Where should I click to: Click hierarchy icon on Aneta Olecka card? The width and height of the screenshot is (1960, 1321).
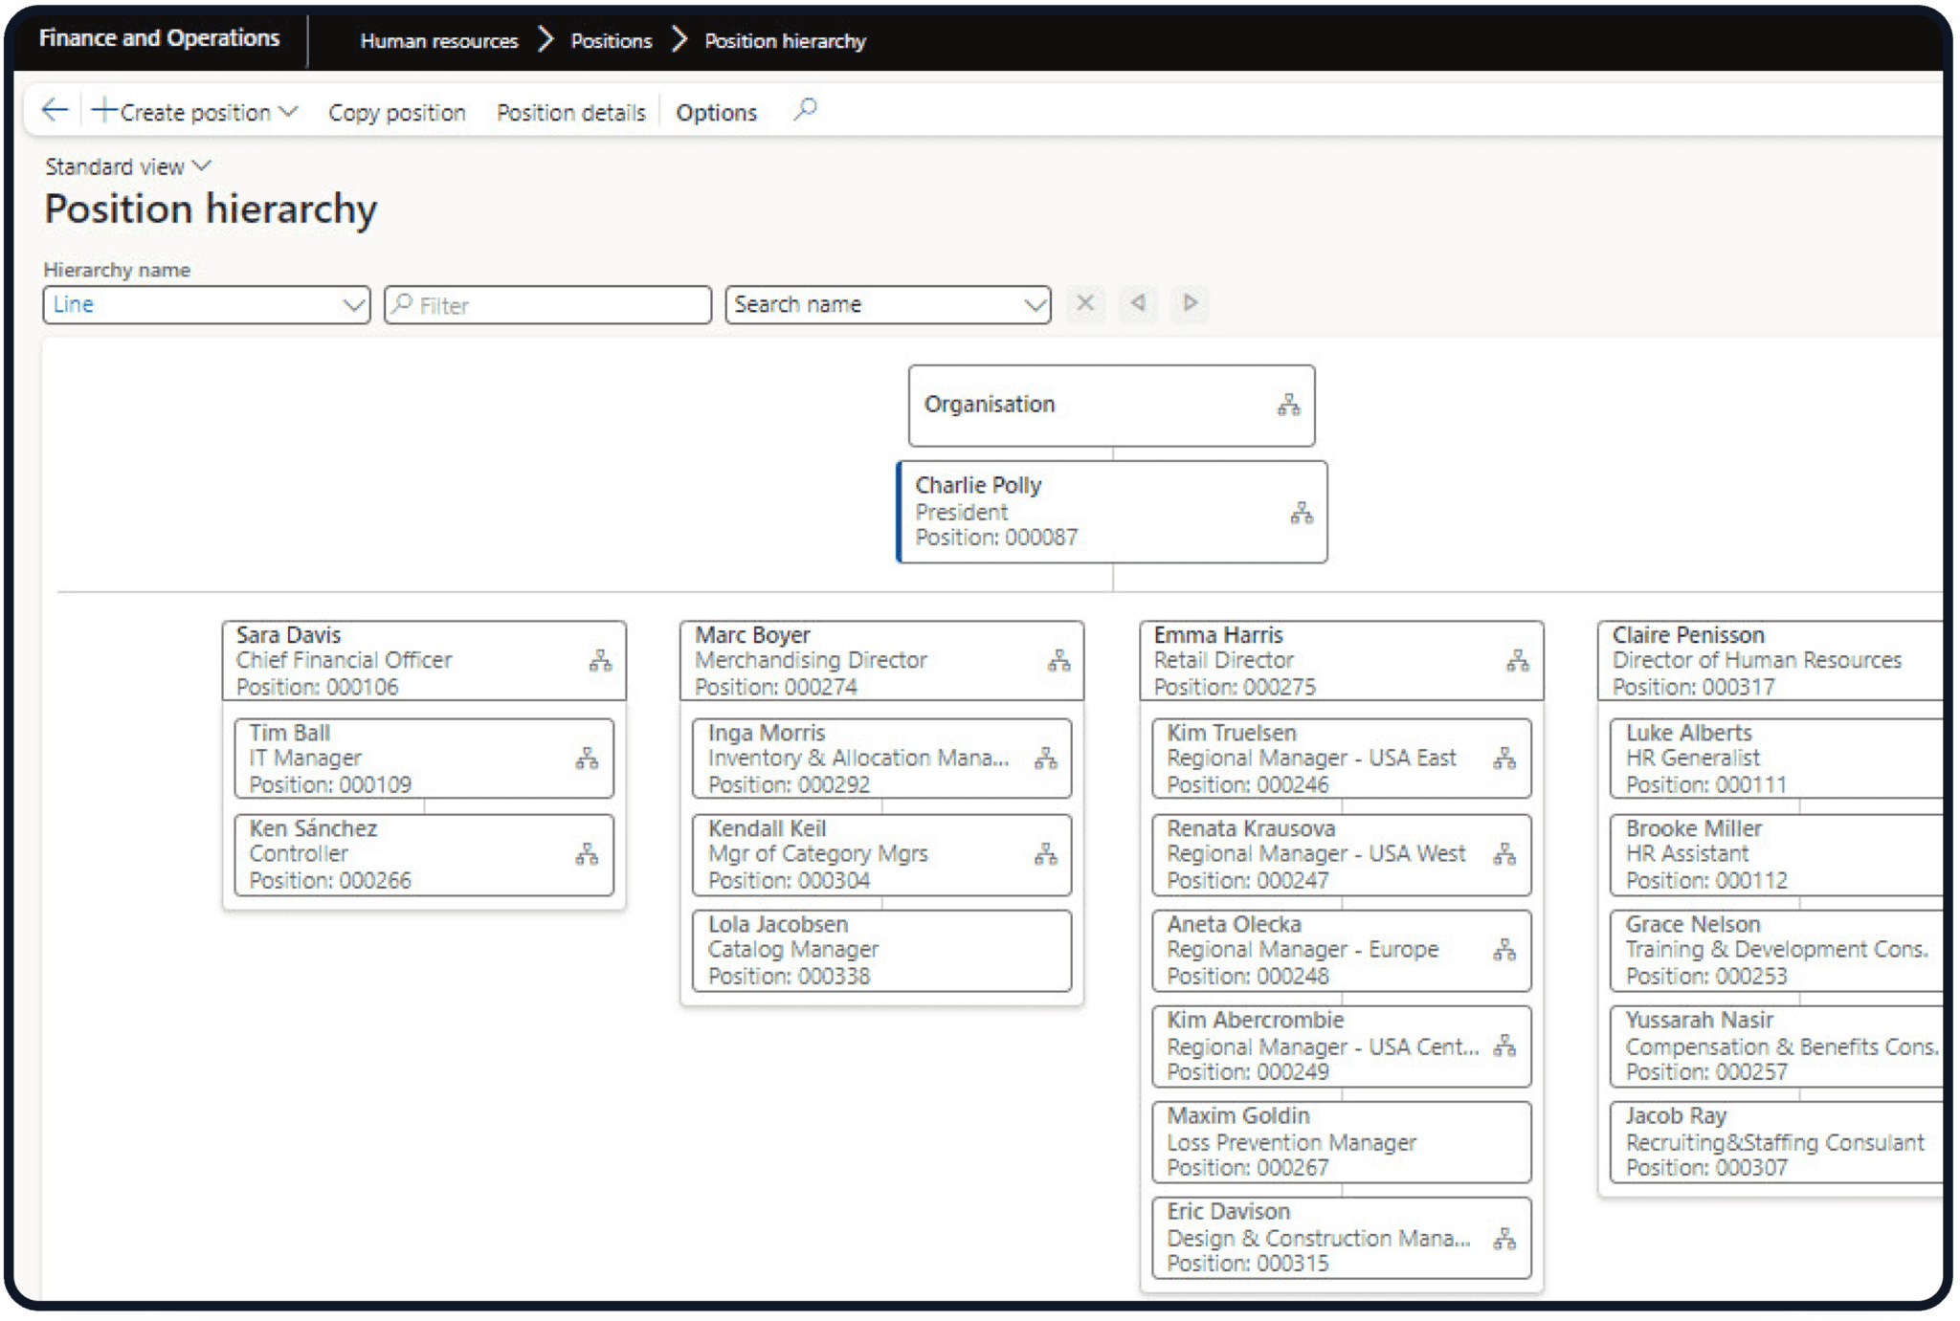(1504, 950)
